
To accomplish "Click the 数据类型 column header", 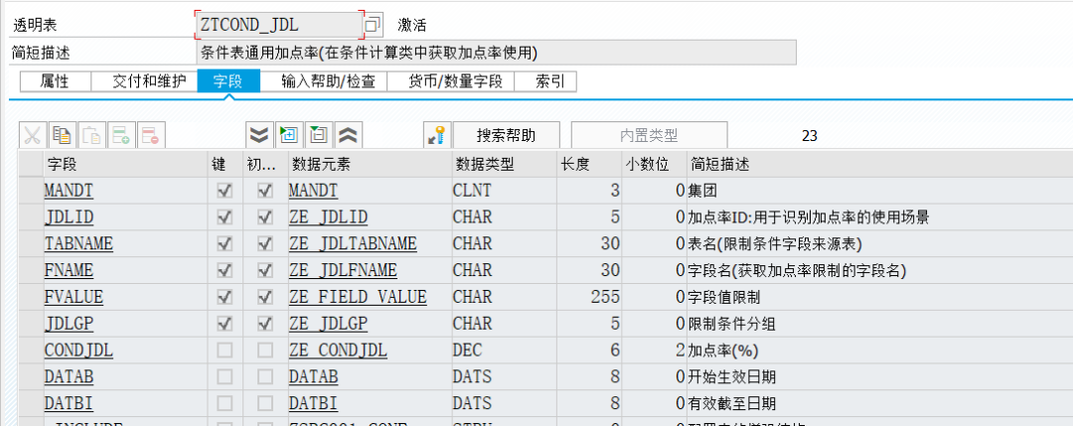I will coord(505,165).
